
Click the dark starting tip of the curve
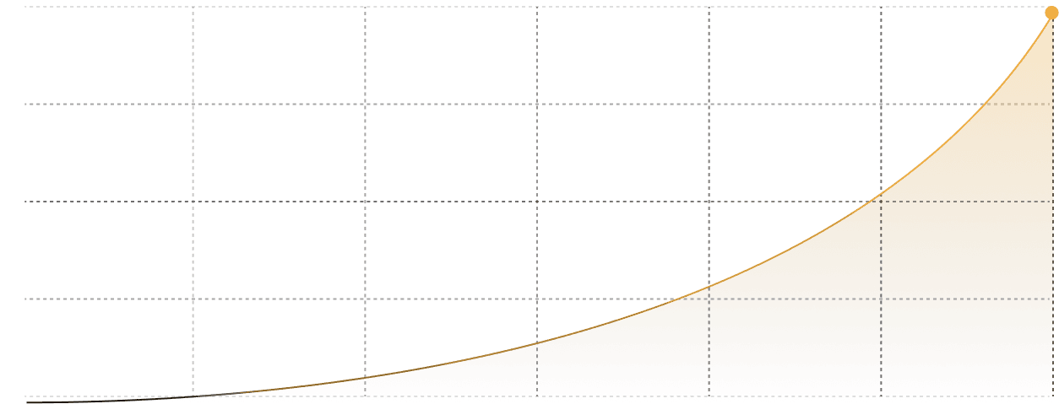click(30, 402)
